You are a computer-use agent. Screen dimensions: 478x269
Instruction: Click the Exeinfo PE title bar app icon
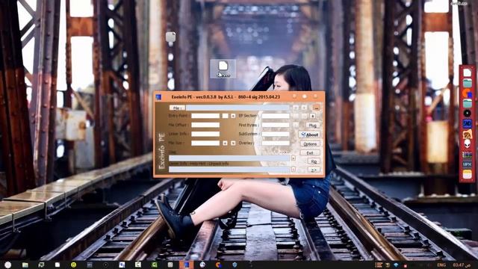pyautogui.click(x=158, y=97)
